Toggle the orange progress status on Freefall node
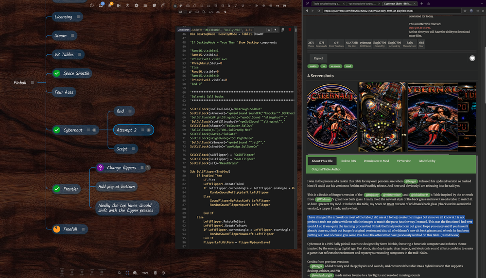The image size is (486, 278). (x=57, y=229)
